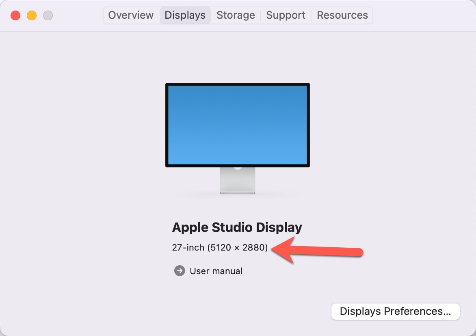Click the shadow beneath the monitor stand

[x=238, y=196]
